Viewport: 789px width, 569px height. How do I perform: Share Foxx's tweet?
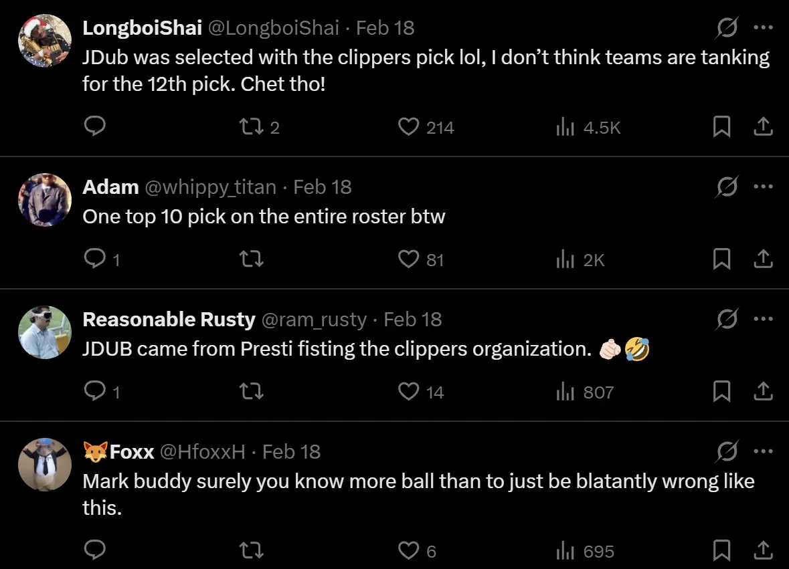pyautogui.click(x=763, y=550)
